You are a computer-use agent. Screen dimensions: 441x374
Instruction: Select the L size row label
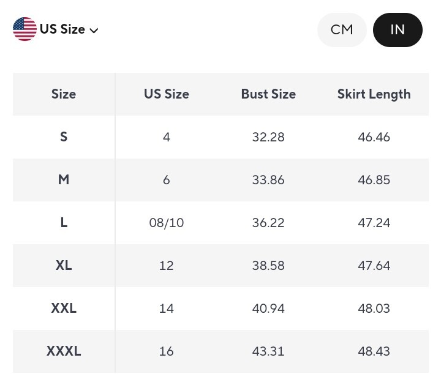click(64, 223)
